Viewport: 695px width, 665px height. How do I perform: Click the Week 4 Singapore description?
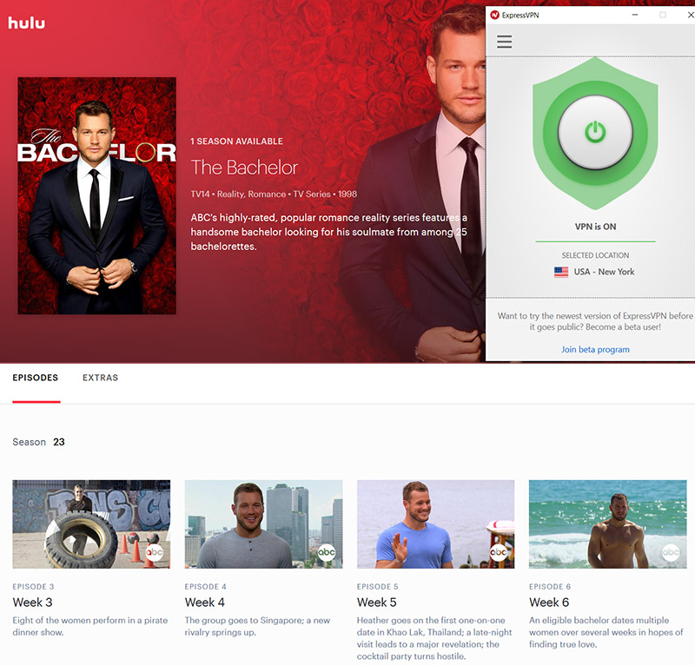[257, 627]
